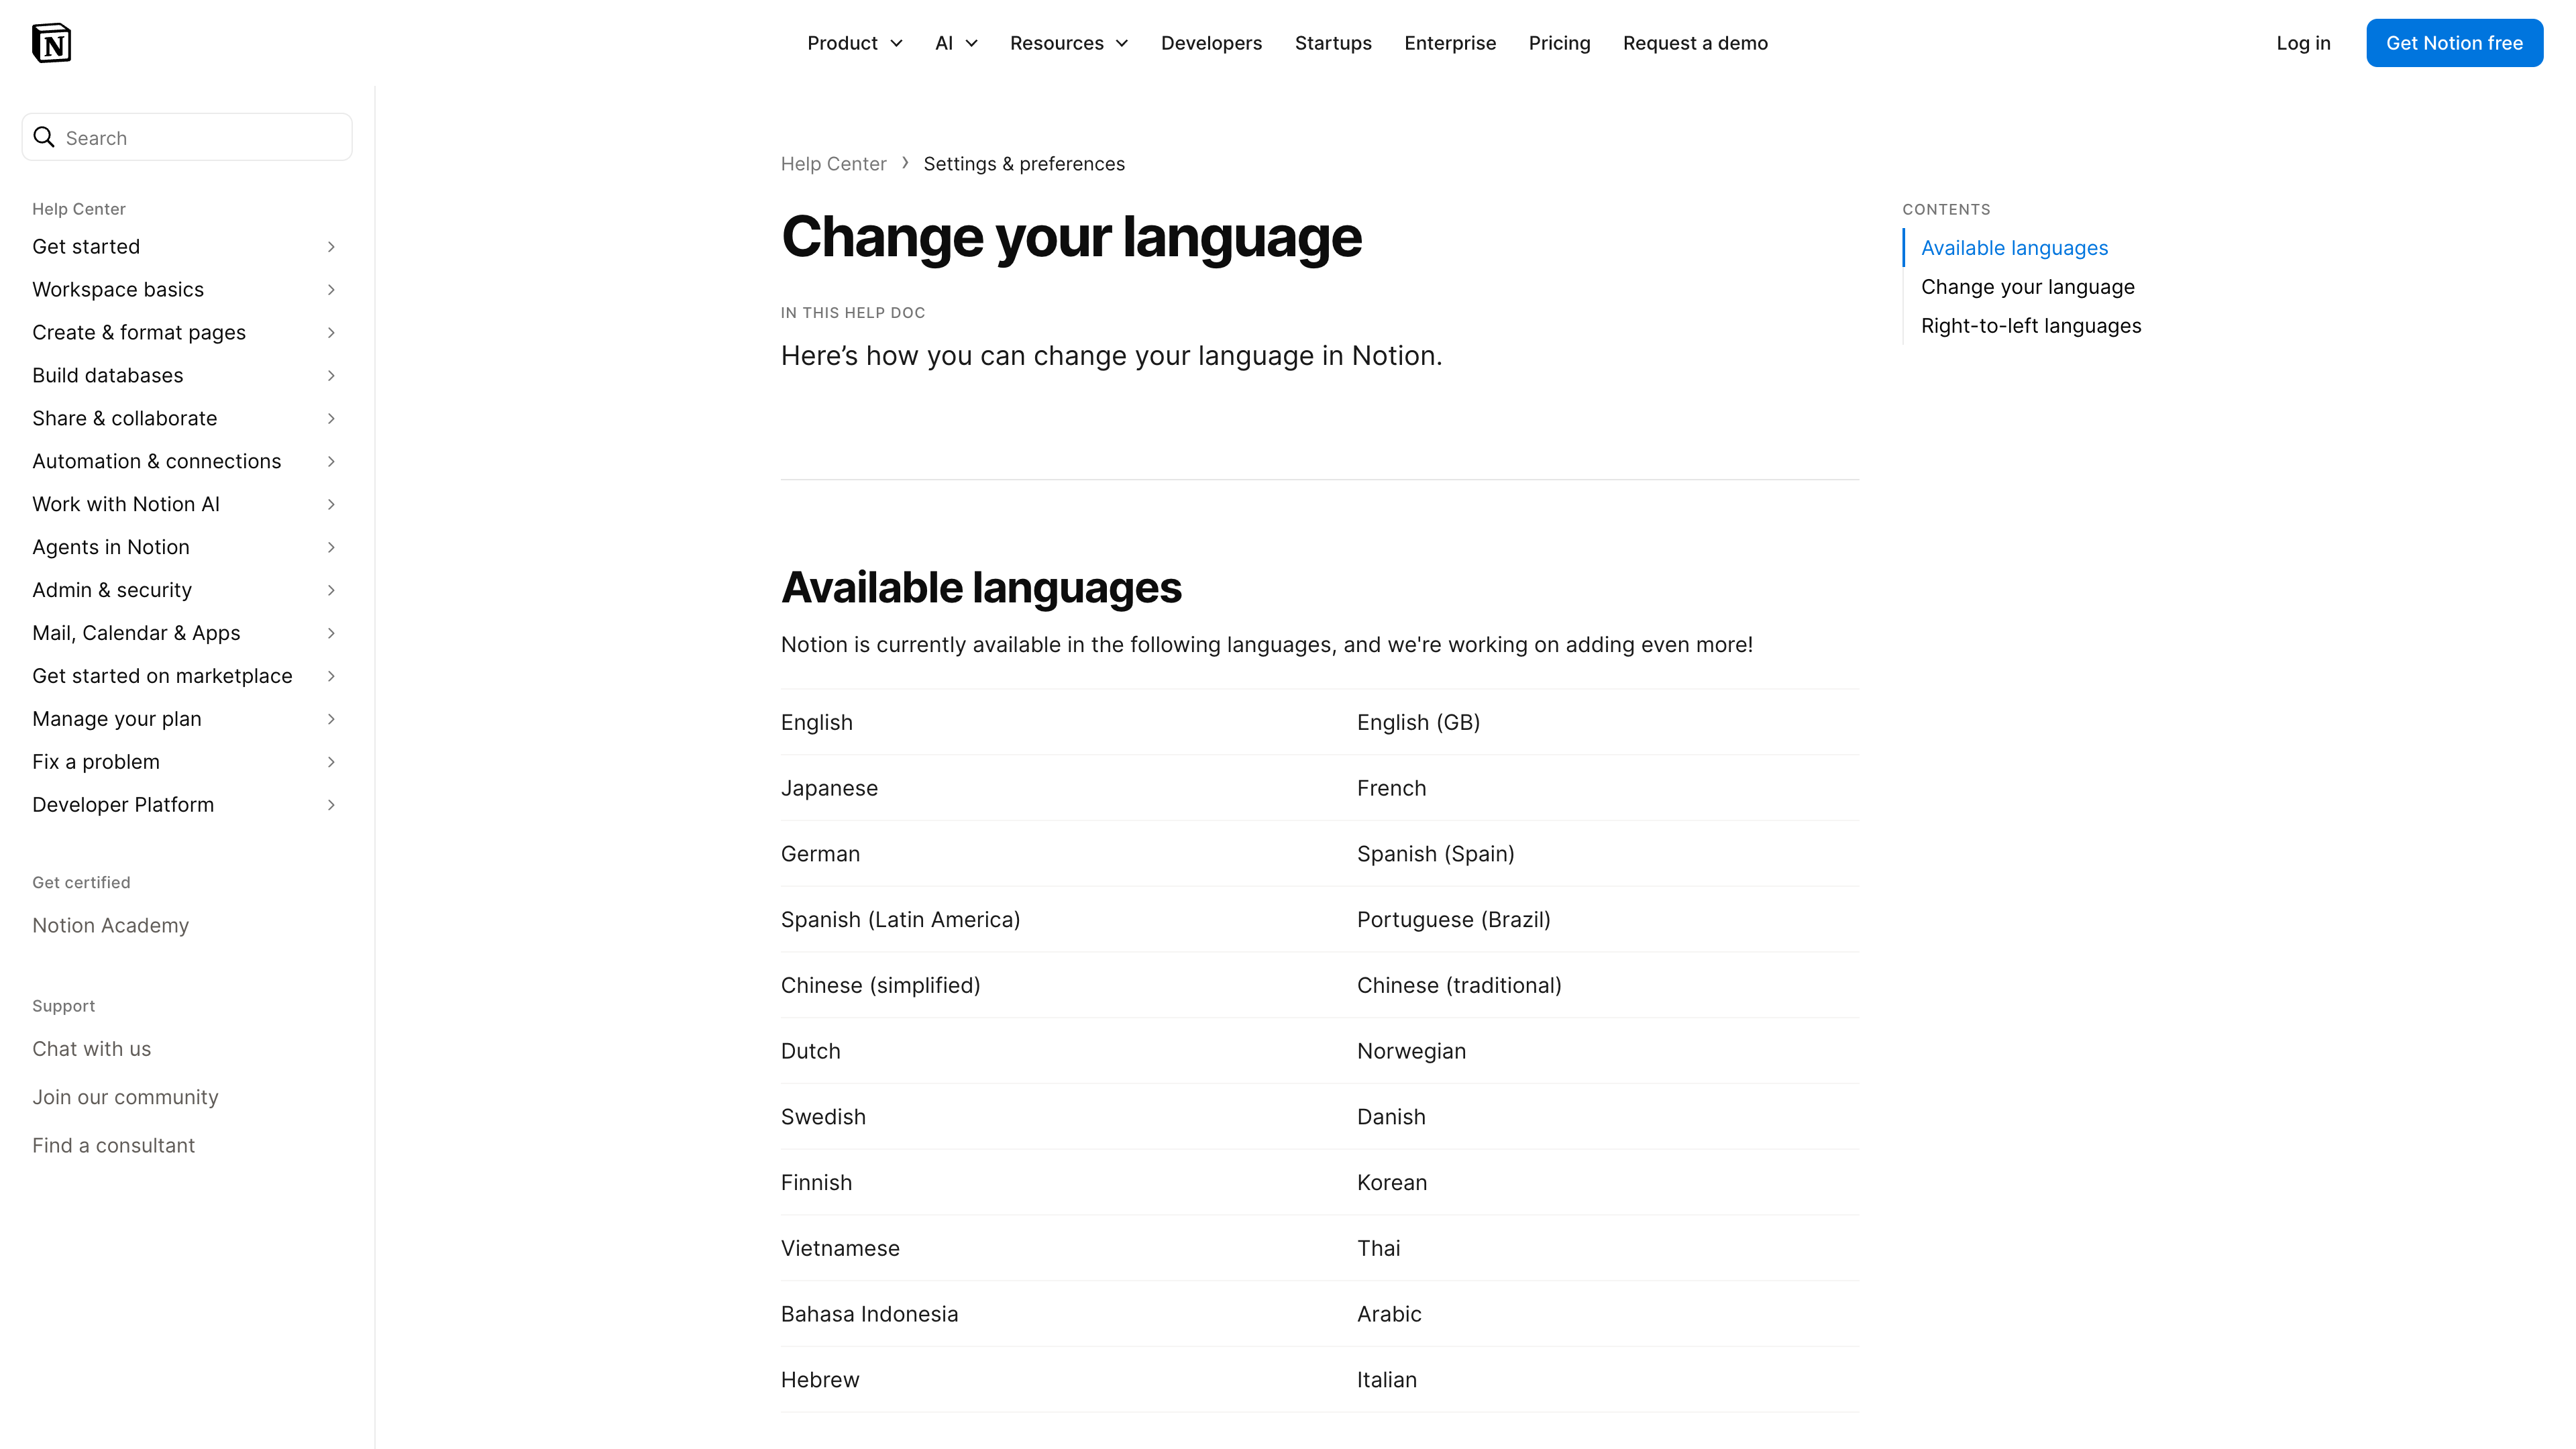
Task: Click the breadcrumb chevron after Help Center
Action: point(905,163)
